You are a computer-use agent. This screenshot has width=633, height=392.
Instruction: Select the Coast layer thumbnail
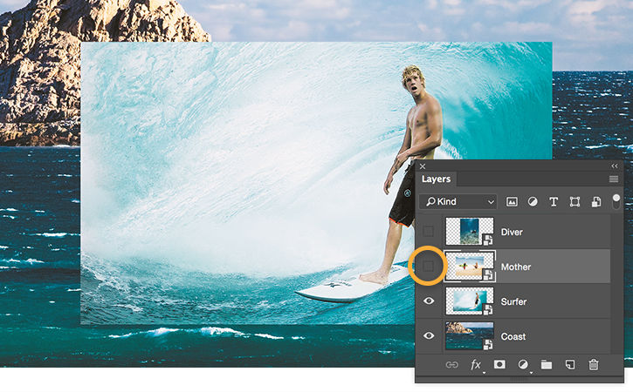pyautogui.click(x=470, y=335)
